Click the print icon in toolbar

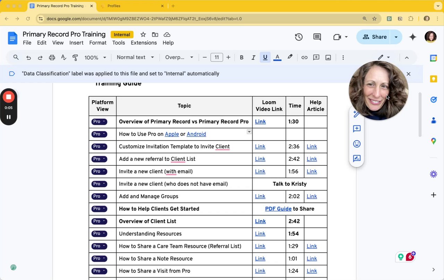click(x=52, y=58)
